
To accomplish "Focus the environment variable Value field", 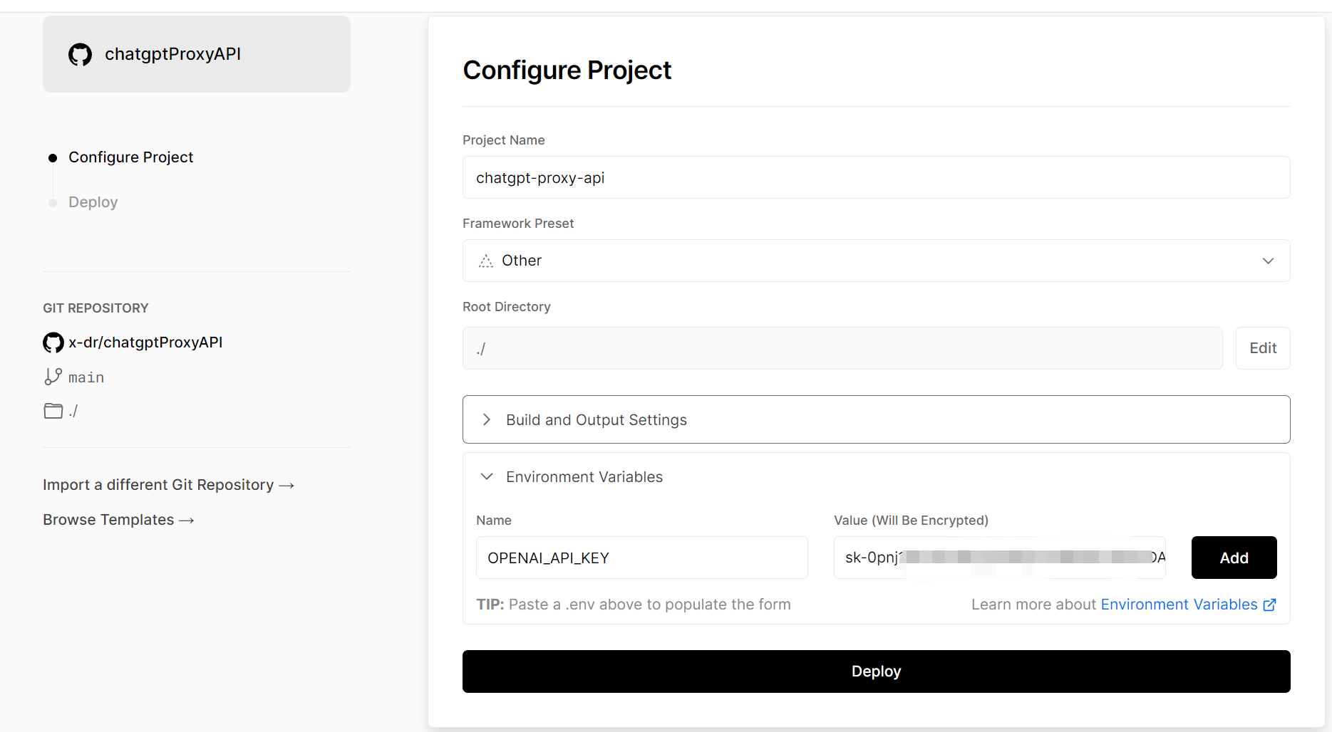I will click(999, 558).
